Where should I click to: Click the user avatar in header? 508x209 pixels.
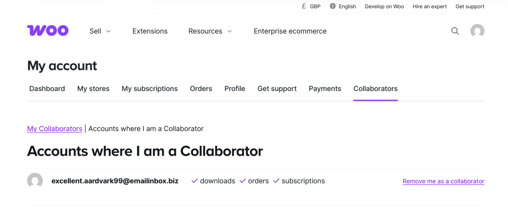click(x=477, y=31)
